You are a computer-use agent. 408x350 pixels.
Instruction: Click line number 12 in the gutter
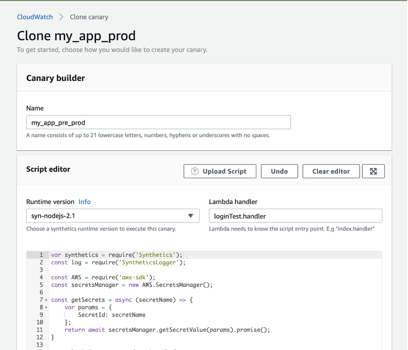point(40,337)
